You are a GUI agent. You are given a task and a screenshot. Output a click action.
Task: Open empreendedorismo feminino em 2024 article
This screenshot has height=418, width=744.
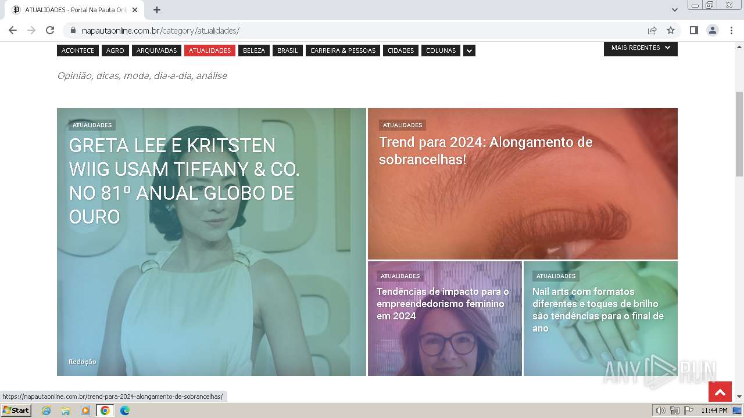coord(443,304)
